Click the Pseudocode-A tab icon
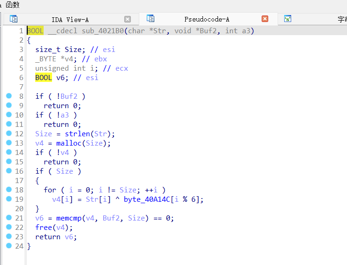This screenshot has width=347, height=265. (x=151, y=19)
